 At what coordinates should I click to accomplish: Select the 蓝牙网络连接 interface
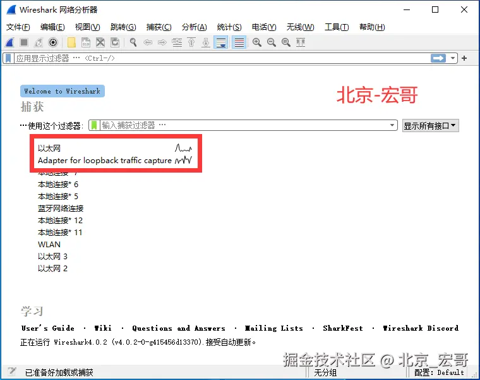pyautogui.click(x=61, y=209)
